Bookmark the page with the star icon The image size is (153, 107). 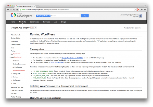click(x=135, y=9)
